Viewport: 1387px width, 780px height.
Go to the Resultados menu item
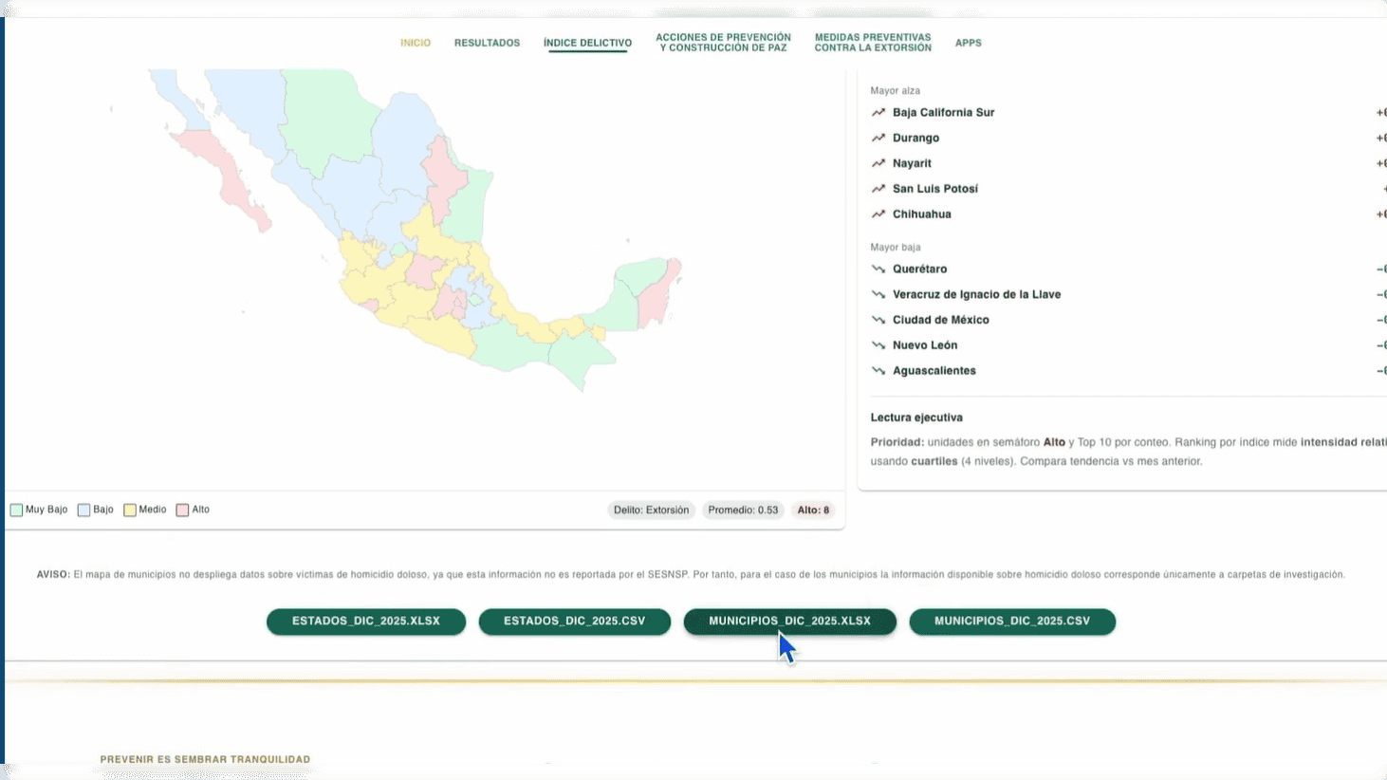(x=487, y=43)
